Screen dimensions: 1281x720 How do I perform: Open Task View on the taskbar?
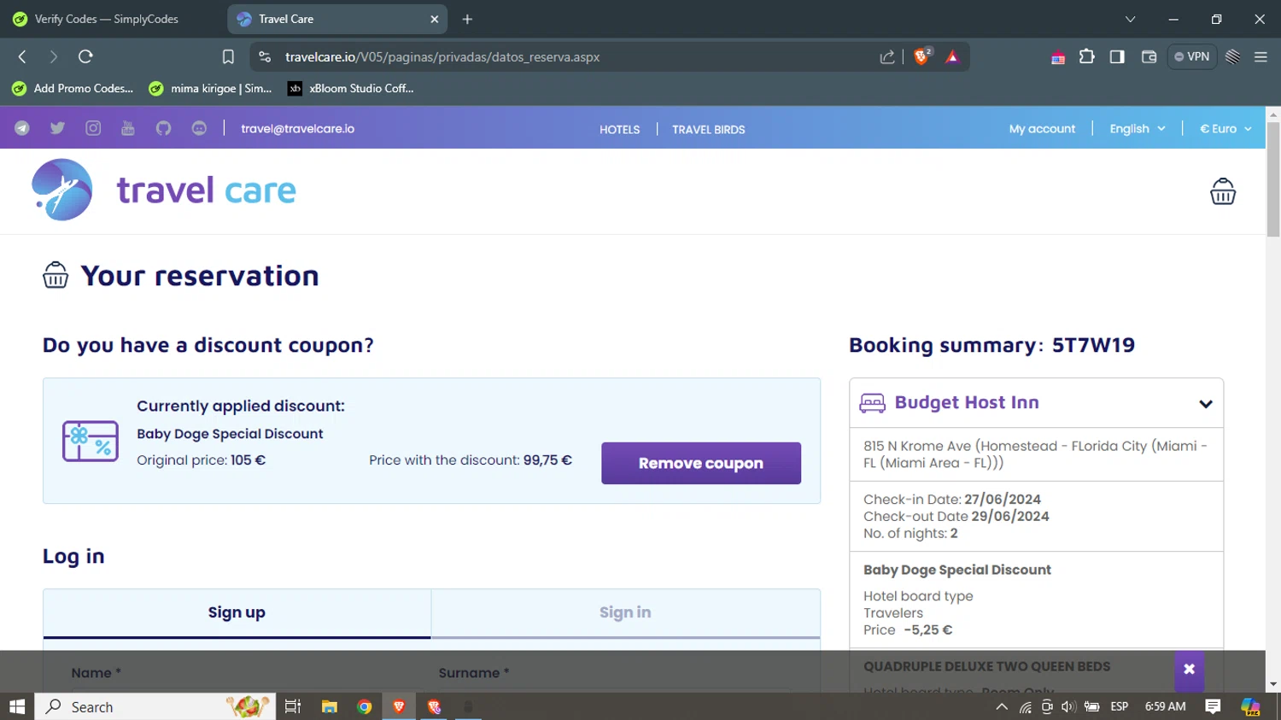click(293, 706)
